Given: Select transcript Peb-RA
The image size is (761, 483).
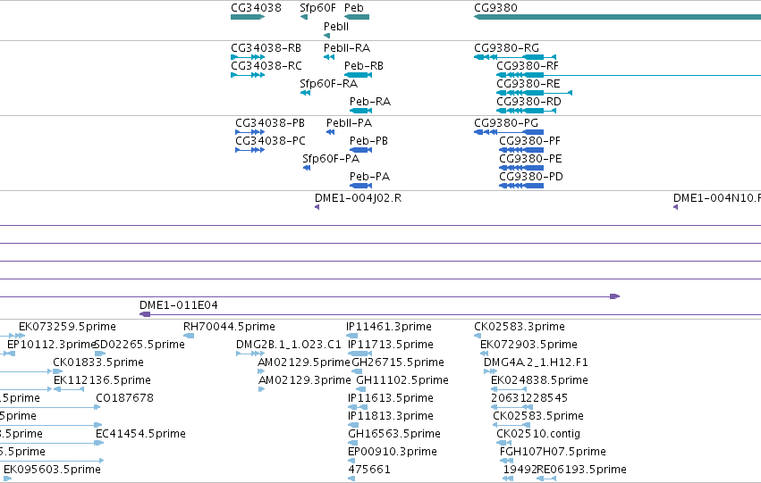Looking at the screenshot, I should tap(360, 111).
